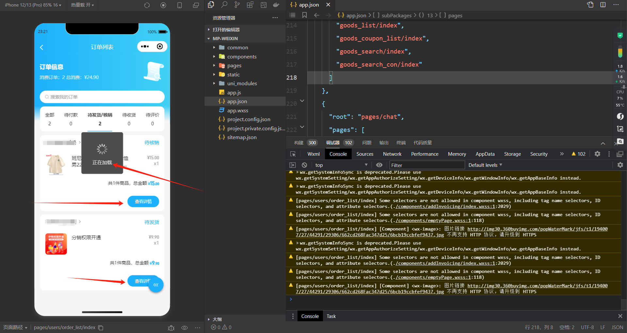Click the phone device preview icon

pos(180,5)
